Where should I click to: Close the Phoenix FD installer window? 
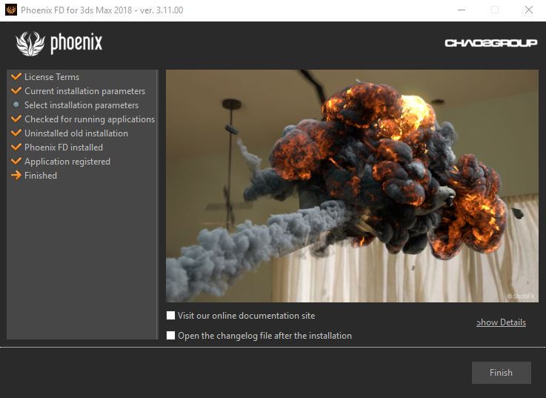[x=528, y=10]
